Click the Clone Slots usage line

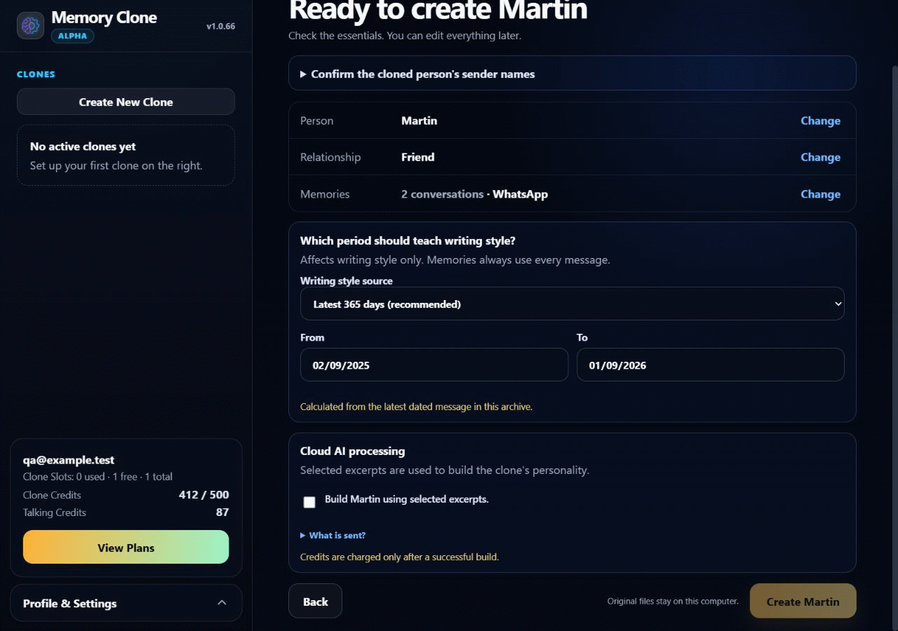98,477
